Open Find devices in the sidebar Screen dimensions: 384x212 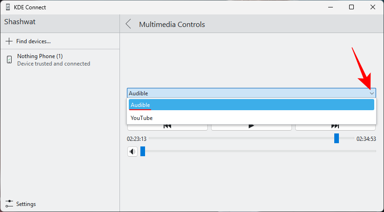(x=33, y=41)
